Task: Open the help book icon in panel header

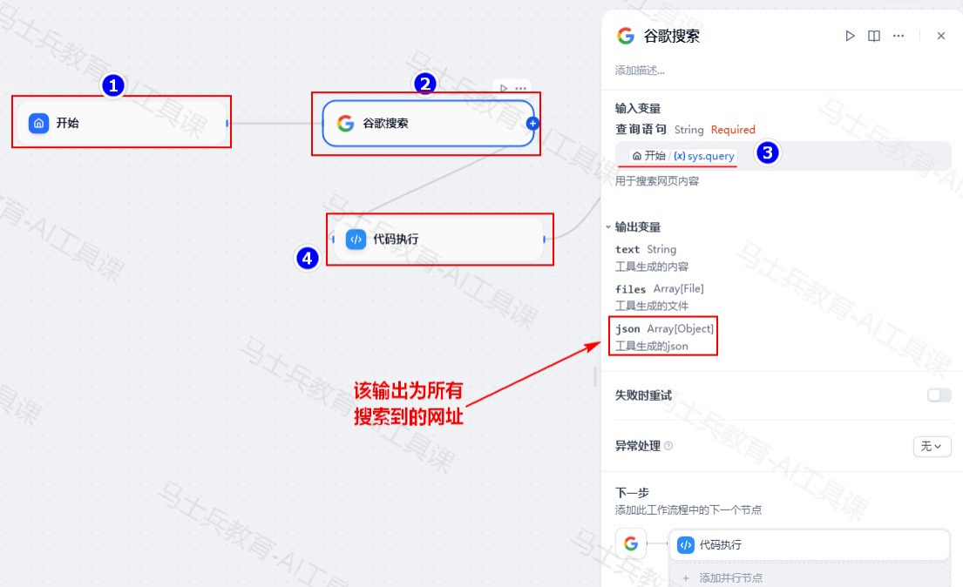Action: 874,36
